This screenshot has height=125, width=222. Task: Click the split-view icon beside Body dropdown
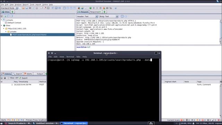coord(122,16)
